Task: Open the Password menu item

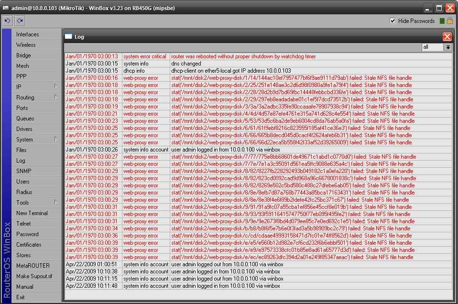Action: pos(27,234)
